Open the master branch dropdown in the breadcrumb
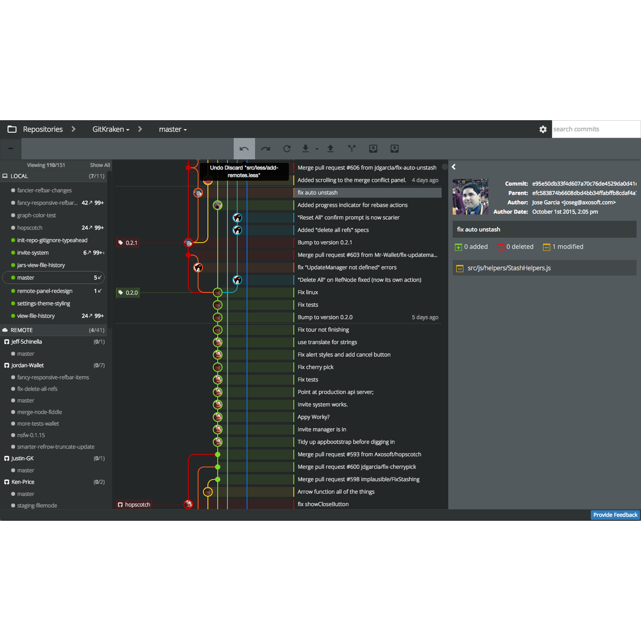 tap(172, 129)
